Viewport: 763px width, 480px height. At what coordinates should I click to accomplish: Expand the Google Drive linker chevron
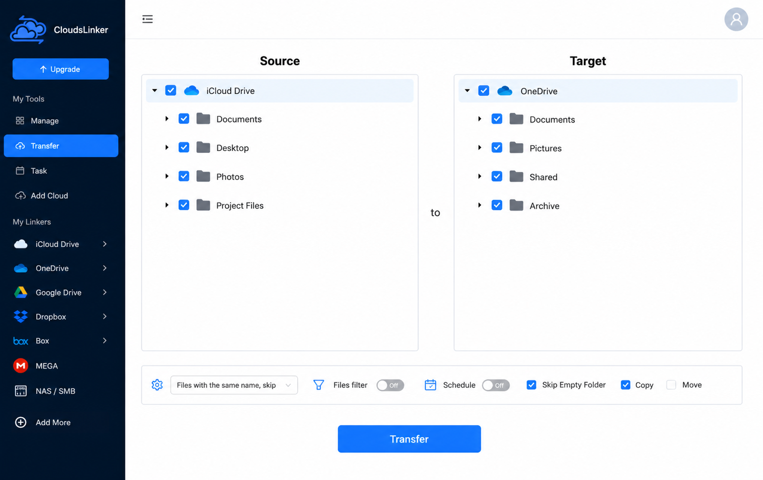tap(105, 292)
